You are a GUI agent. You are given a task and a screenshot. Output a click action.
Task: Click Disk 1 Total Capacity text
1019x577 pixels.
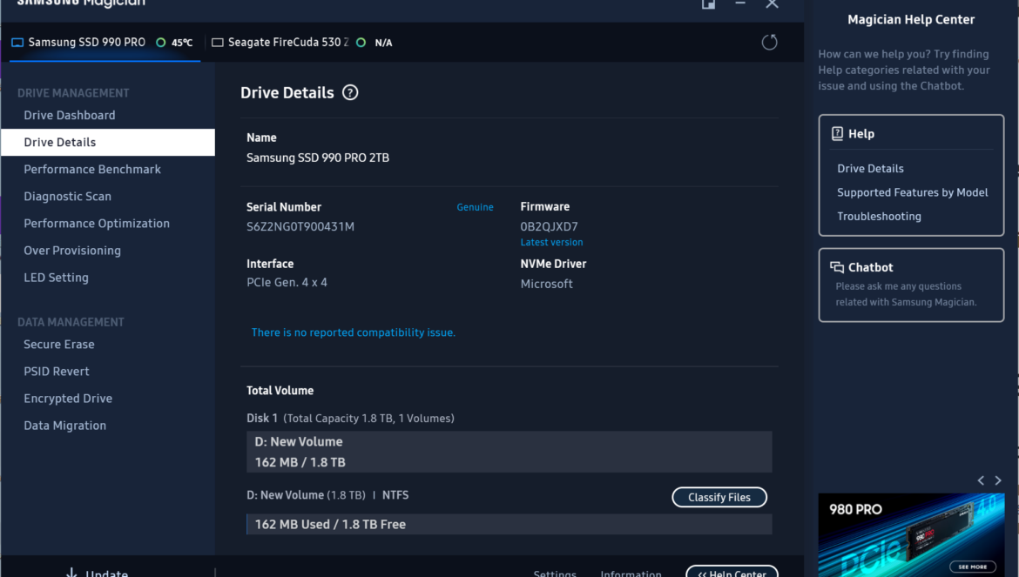350,418
